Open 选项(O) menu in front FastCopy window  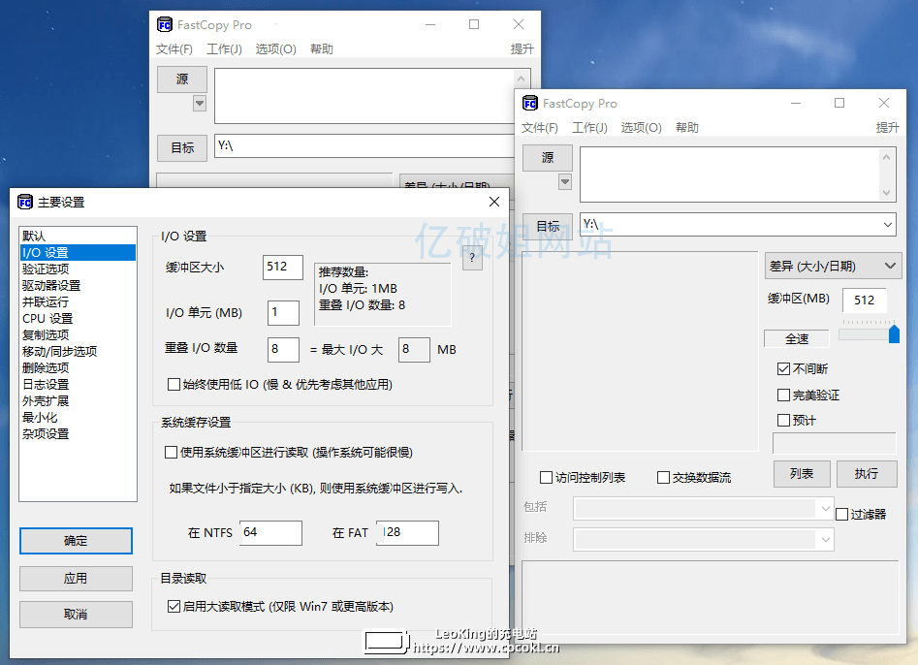pos(641,128)
